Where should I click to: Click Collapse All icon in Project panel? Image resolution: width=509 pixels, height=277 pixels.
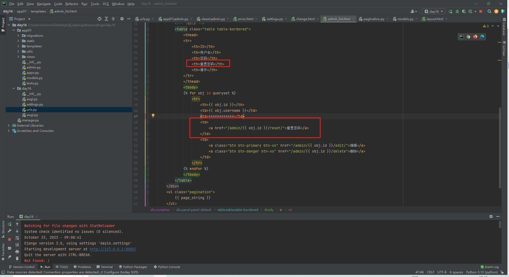113,19
